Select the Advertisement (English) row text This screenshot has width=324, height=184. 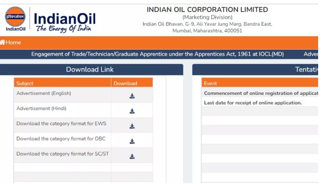click(x=44, y=93)
